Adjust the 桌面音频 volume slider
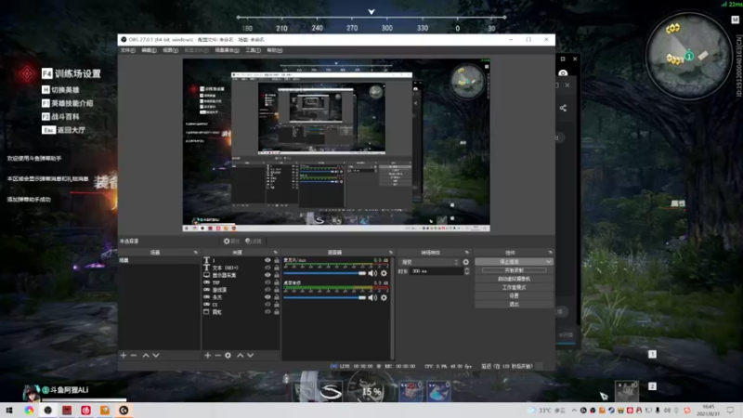Image resolution: width=743 pixels, height=418 pixels. (324, 297)
